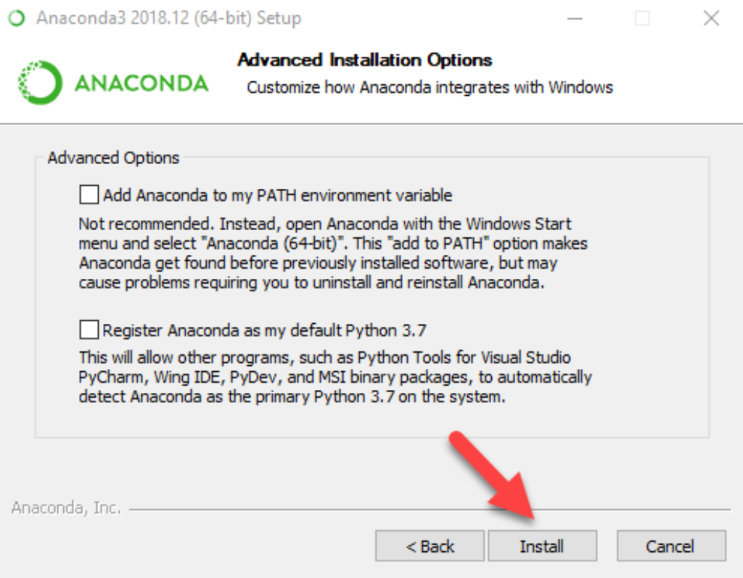The width and height of the screenshot is (743, 578).
Task: Click the "Anaconda3 2018.12 (64-bit) Setup" window title
Action: (168, 18)
